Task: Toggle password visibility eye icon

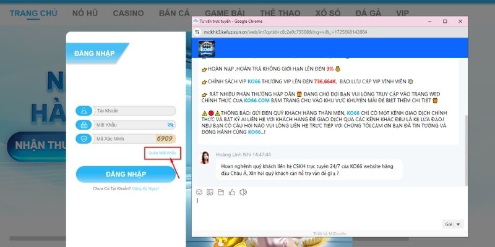Action: pyautogui.click(x=171, y=125)
